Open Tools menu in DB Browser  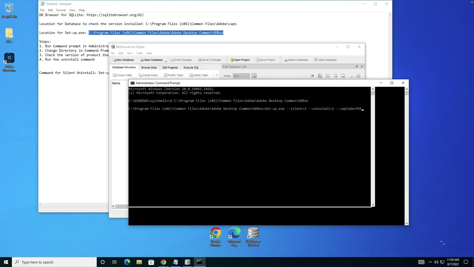click(139, 53)
